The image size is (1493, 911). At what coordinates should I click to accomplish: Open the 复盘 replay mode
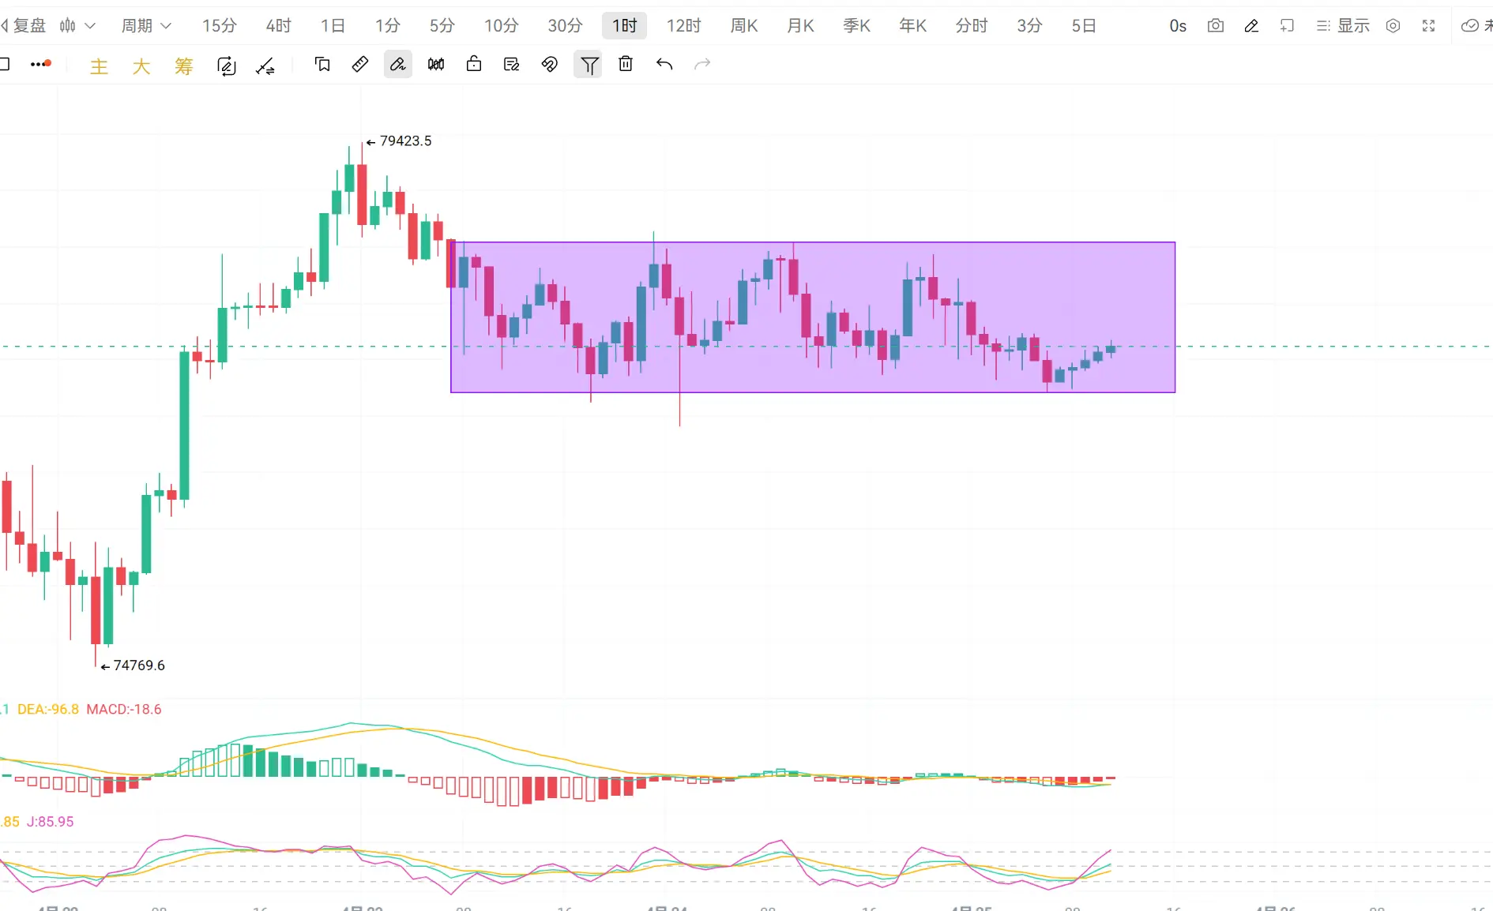pyautogui.click(x=24, y=26)
